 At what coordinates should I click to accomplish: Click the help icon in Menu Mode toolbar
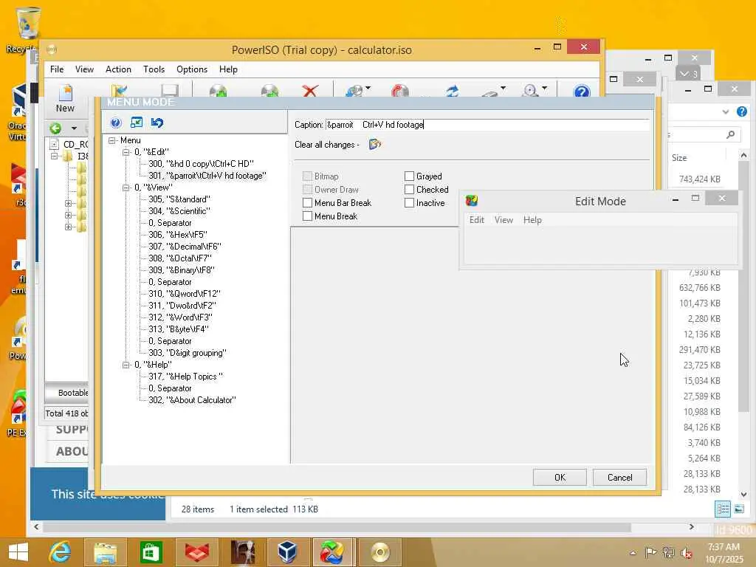(x=116, y=123)
